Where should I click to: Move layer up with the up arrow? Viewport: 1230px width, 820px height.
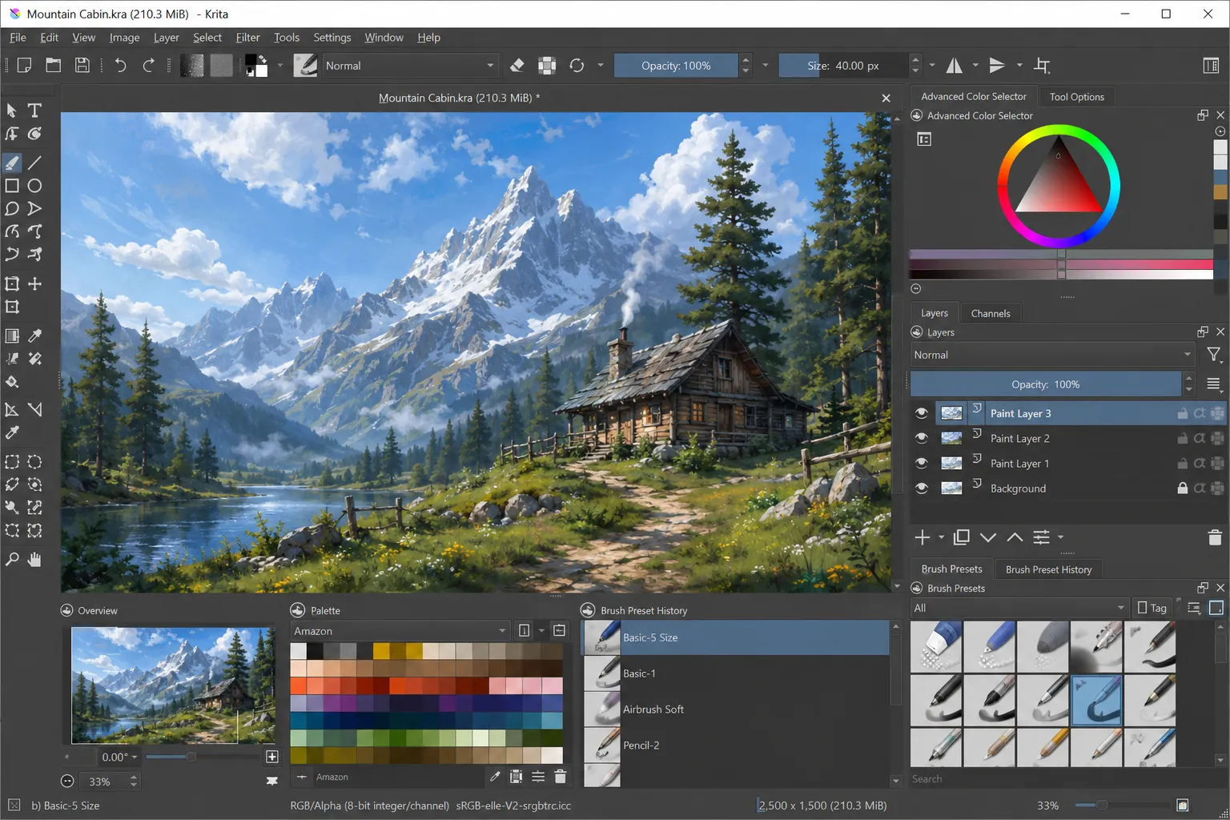(1015, 537)
